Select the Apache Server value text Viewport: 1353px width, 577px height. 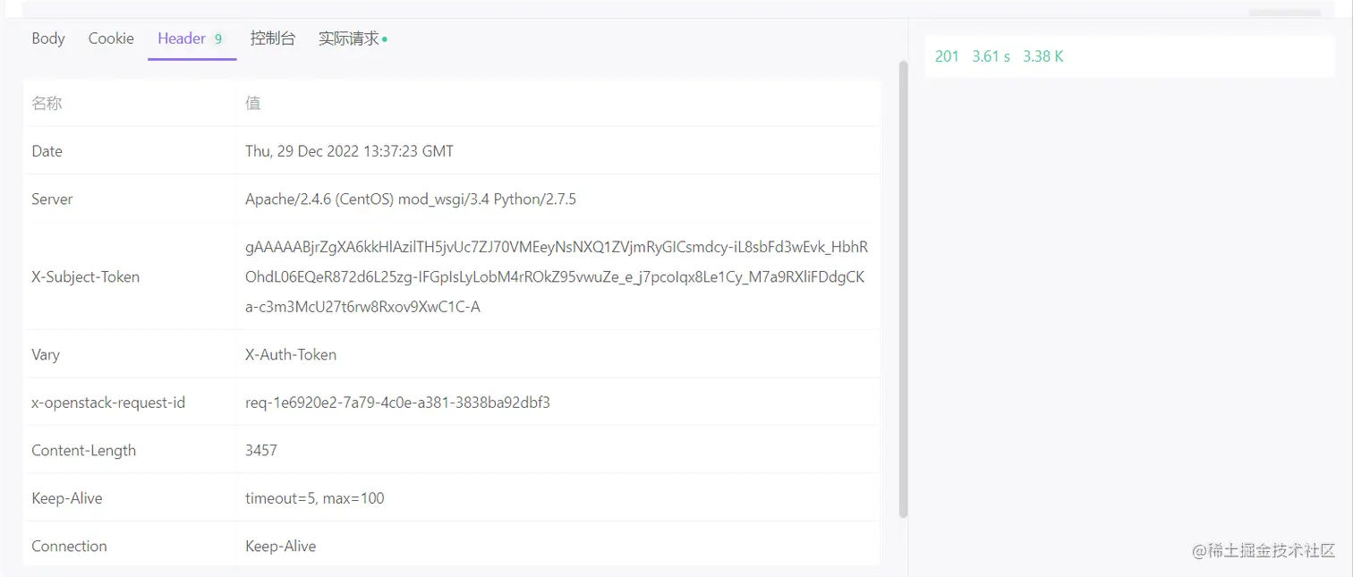click(x=410, y=199)
